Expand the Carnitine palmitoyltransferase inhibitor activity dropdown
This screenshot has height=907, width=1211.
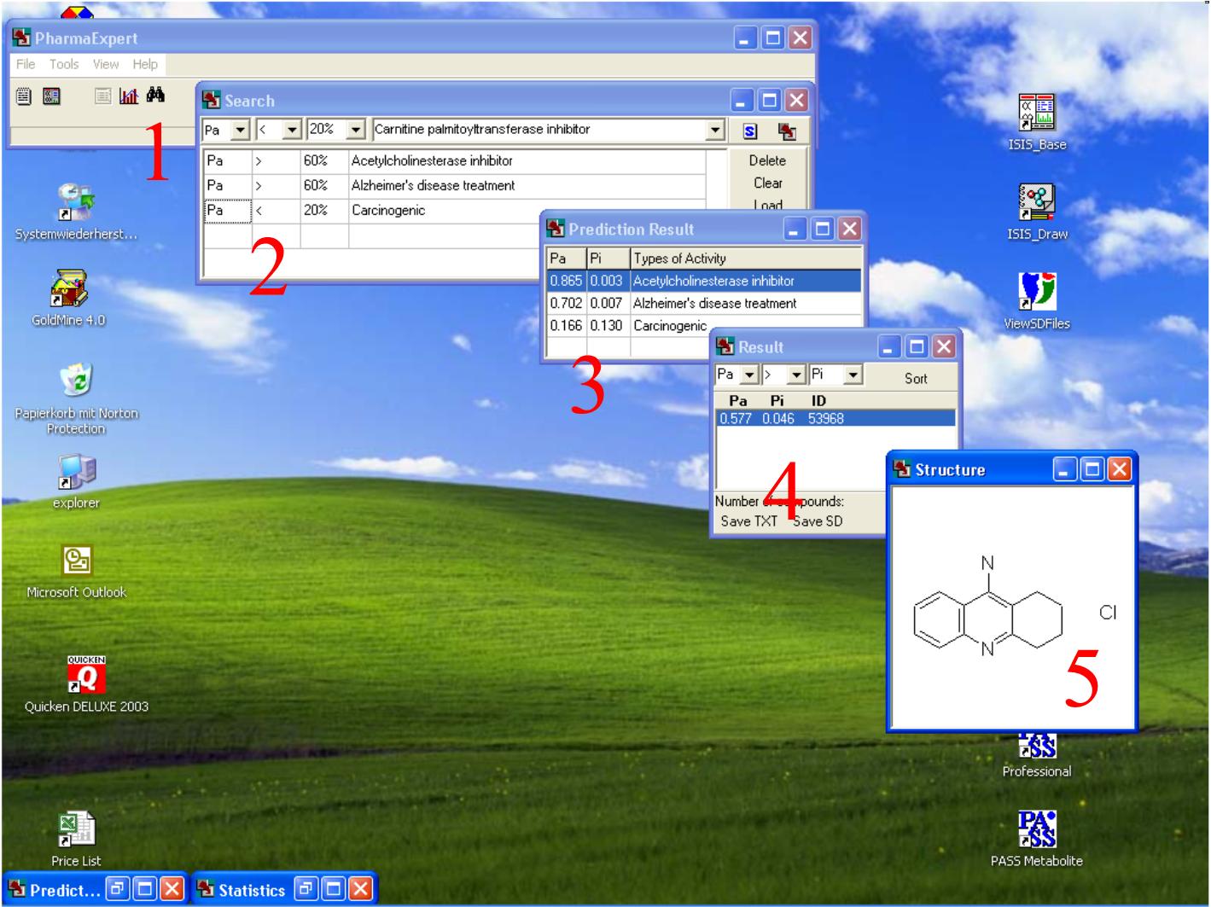(715, 131)
